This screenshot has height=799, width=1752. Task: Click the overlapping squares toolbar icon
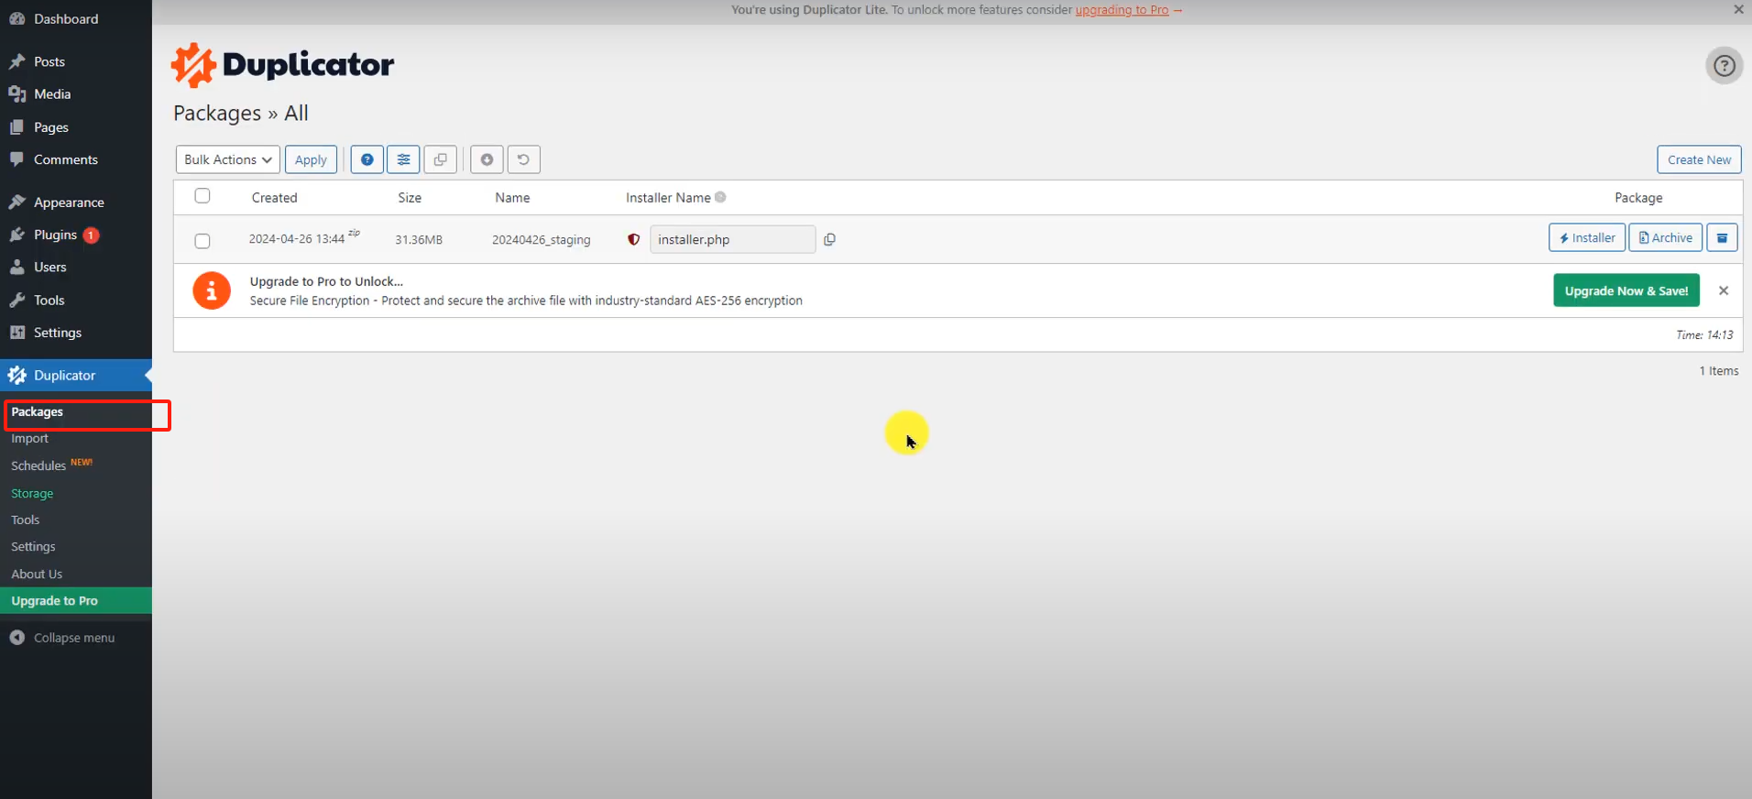click(x=440, y=159)
